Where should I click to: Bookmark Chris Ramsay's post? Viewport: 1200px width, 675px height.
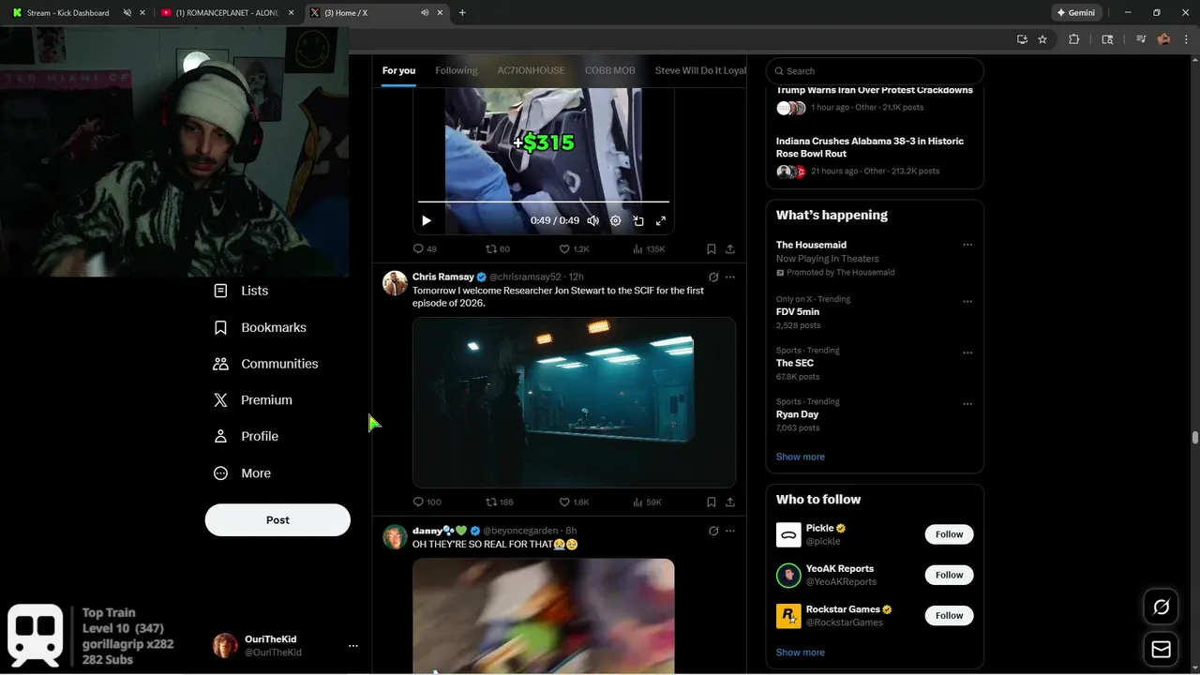(712, 502)
